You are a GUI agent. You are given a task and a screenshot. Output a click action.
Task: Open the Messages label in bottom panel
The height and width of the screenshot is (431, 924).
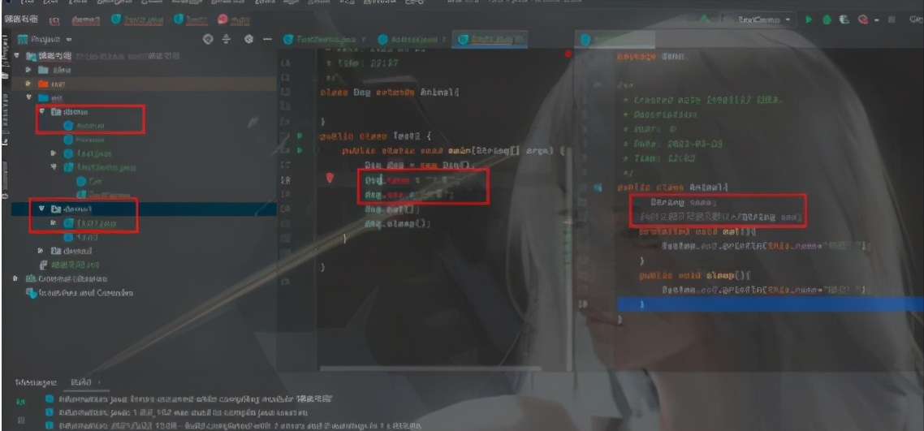[x=36, y=382]
